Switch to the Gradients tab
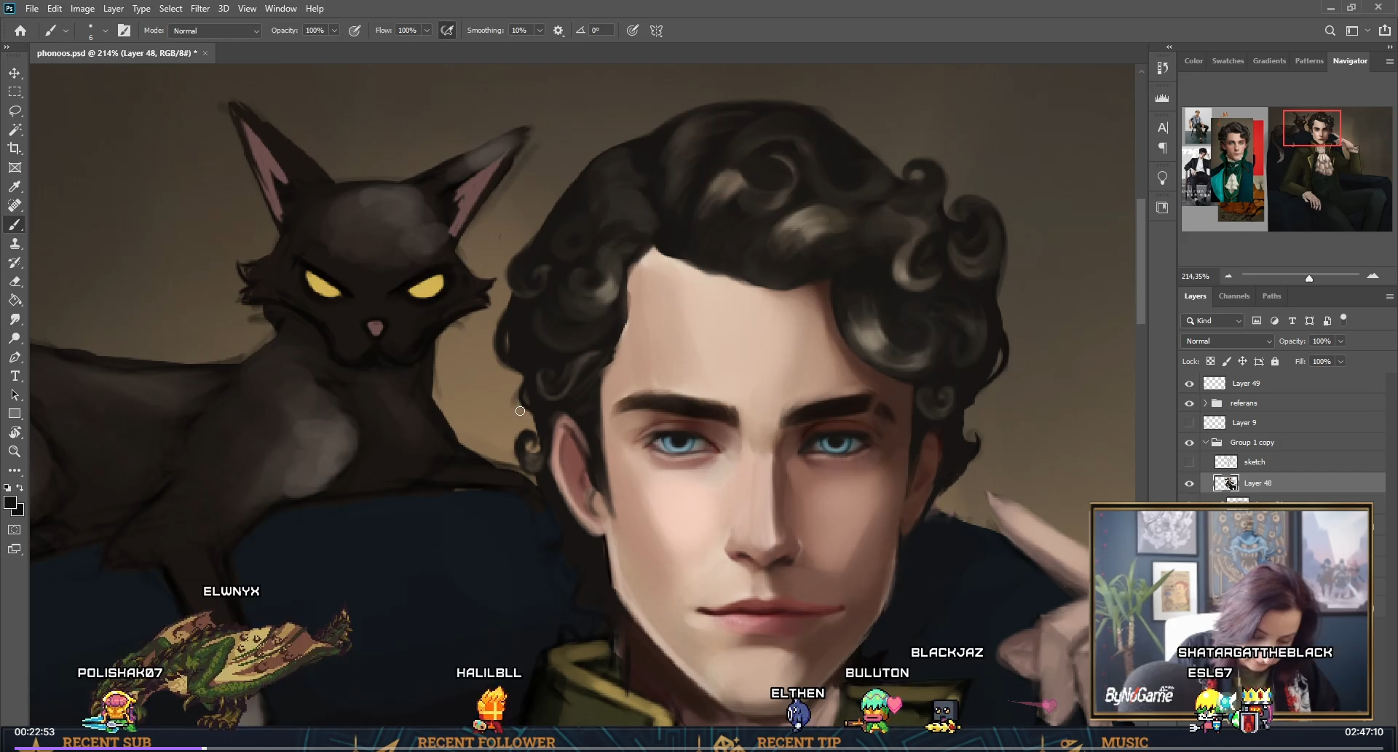This screenshot has width=1398, height=752. [x=1269, y=61]
